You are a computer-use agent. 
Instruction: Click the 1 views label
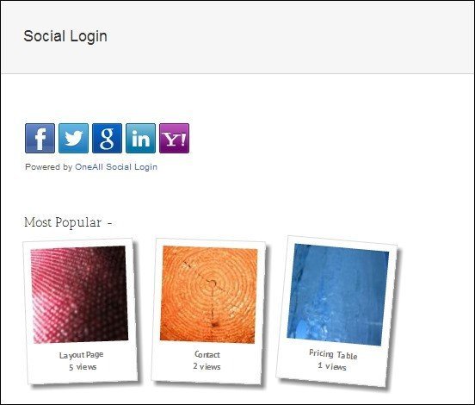(332, 366)
